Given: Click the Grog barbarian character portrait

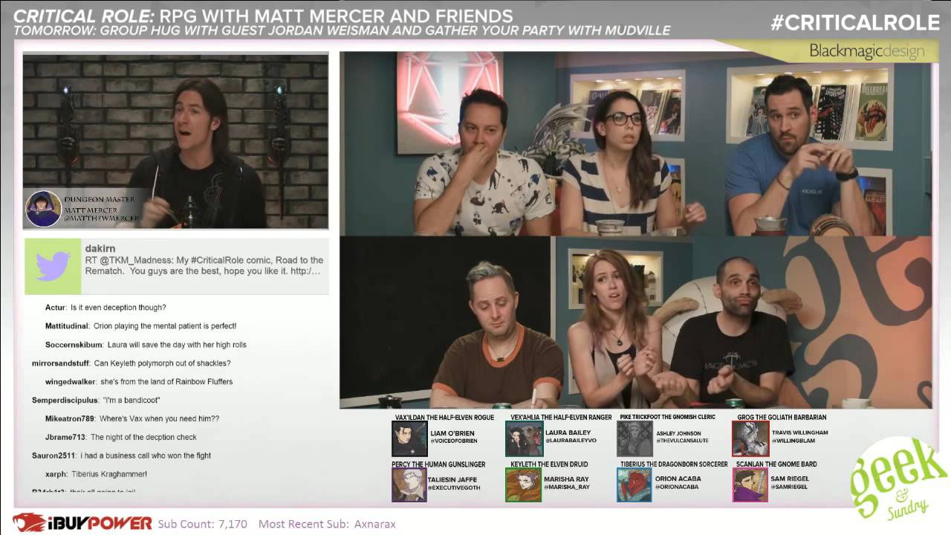Looking at the screenshot, I should point(750,438).
